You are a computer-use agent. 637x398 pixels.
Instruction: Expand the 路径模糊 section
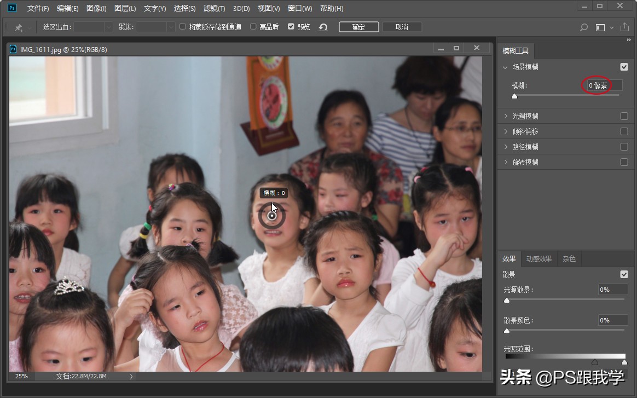click(506, 147)
